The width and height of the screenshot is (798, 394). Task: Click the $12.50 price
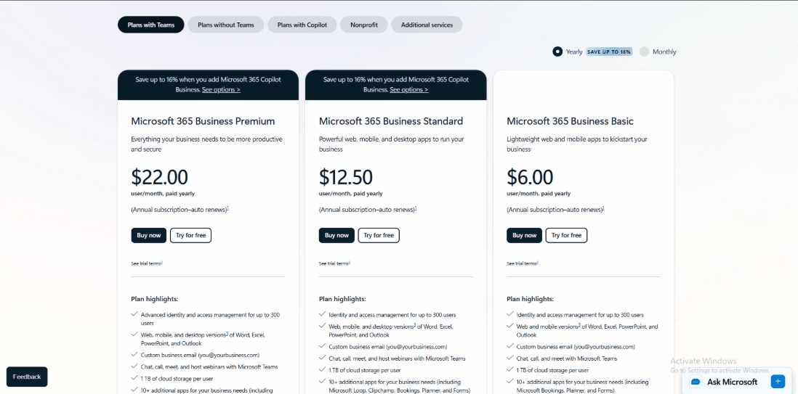pos(345,177)
